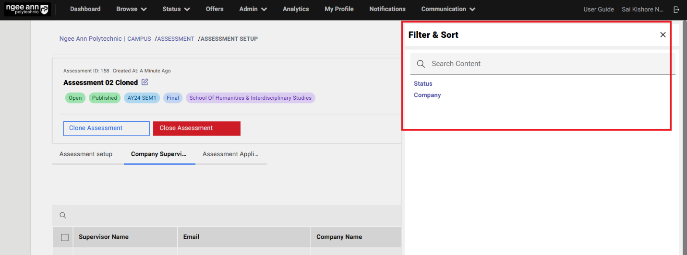
Task: Click the search magnifier icon above the table
Action: 63,215
